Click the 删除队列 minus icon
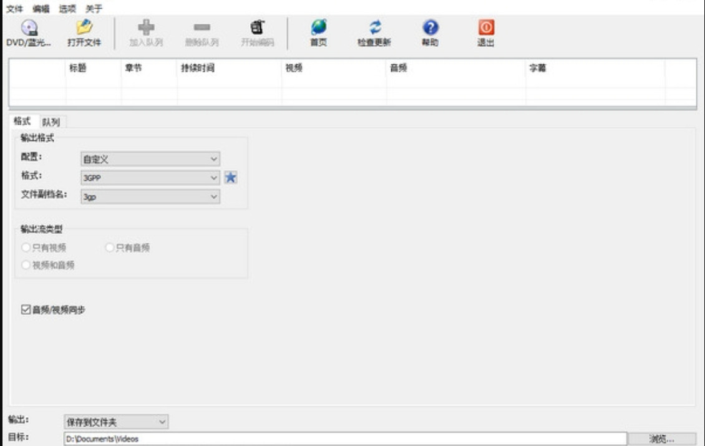The image size is (705, 446). tap(202, 27)
